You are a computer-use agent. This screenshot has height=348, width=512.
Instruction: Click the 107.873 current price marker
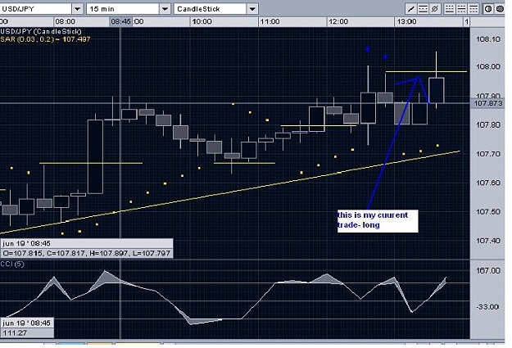[x=487, y=103]
